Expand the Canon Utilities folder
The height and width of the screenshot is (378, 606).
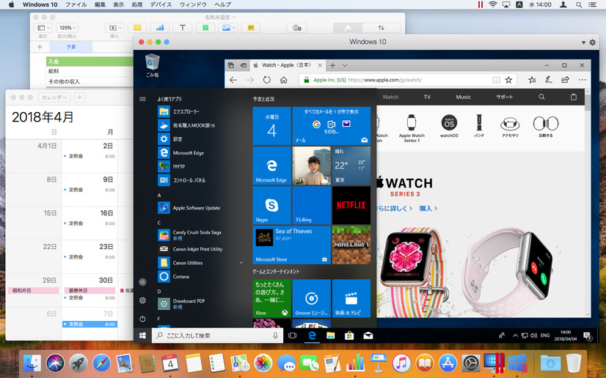click(x=241, y=263)
